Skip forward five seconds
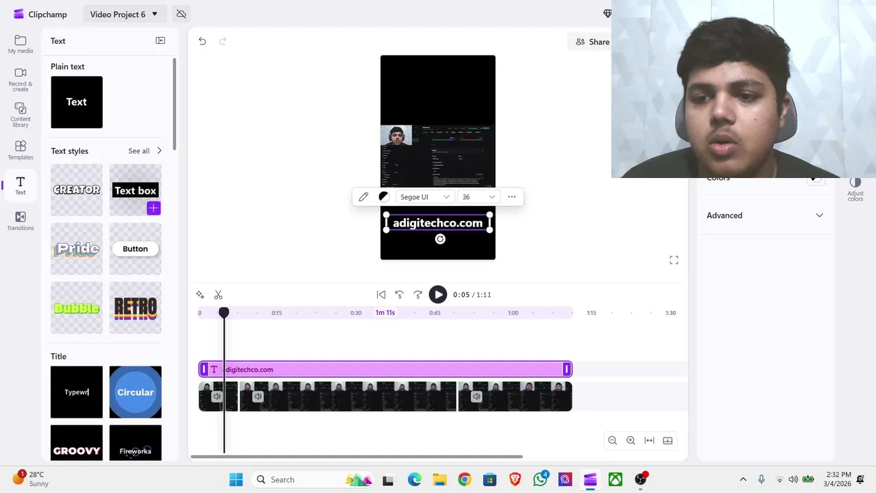Viewport: 876px width, 493px height. point(418,294)
